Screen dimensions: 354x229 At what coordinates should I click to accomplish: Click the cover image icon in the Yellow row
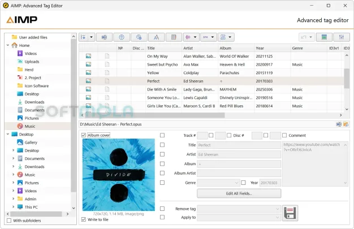point(88,72)
